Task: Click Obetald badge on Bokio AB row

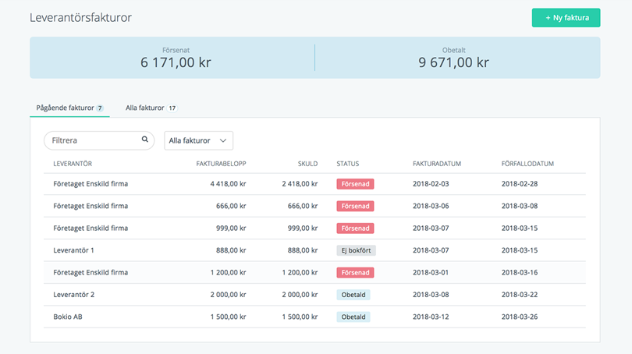Action: click(353, 317)
